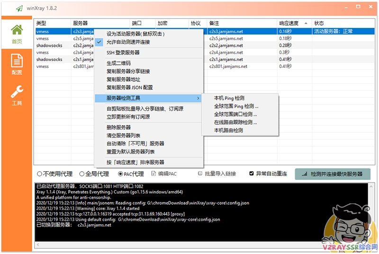Click the 协议 column header
Viewport: 379px width, 254px height.
(x=198, y=23)
